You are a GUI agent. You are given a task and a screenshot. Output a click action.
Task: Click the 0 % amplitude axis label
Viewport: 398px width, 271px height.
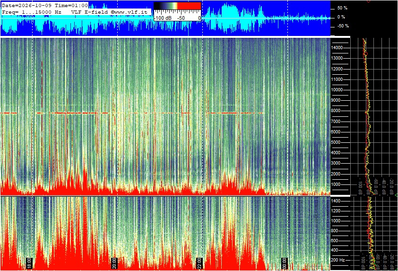pos(341,17)
